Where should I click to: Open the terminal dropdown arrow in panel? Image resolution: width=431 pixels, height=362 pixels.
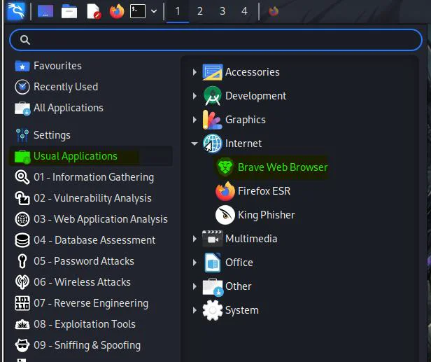(154, 11)
